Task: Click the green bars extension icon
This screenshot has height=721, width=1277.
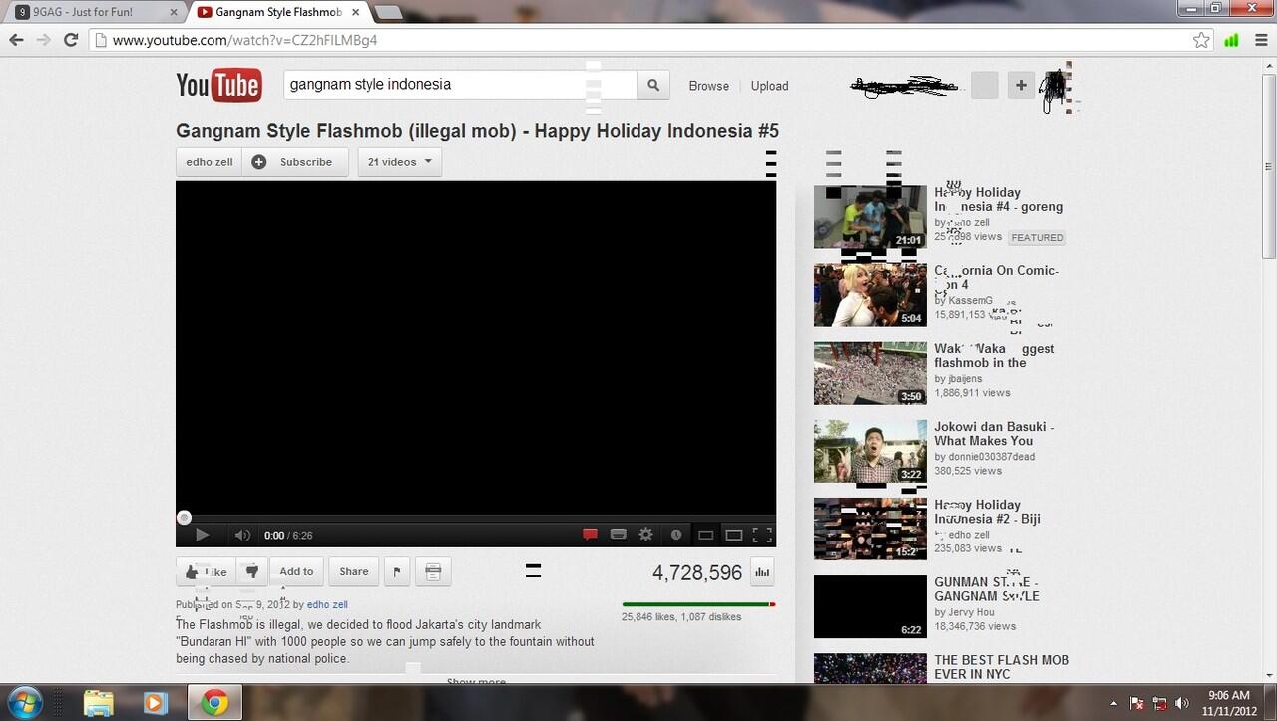Action: point(1231,41)
